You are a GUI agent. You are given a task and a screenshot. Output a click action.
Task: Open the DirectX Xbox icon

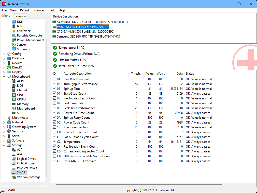coord(9,67)
